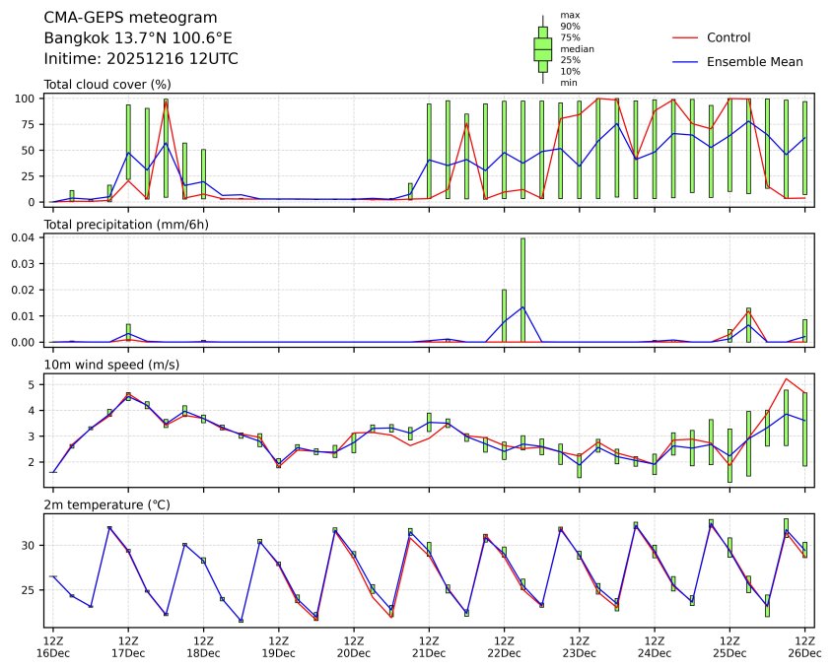Viewport: 833px width, 670px height.
Task: Click the 21Dec 12Z x-axis label
Action: [429, 646]
